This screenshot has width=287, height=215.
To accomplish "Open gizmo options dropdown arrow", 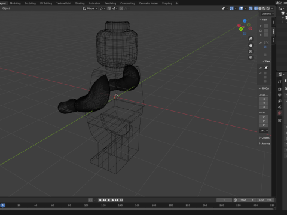I will pos(236,8).
